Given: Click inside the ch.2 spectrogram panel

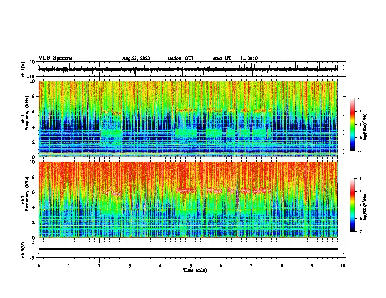Looking at the screenshot, I should click(188, 200).
